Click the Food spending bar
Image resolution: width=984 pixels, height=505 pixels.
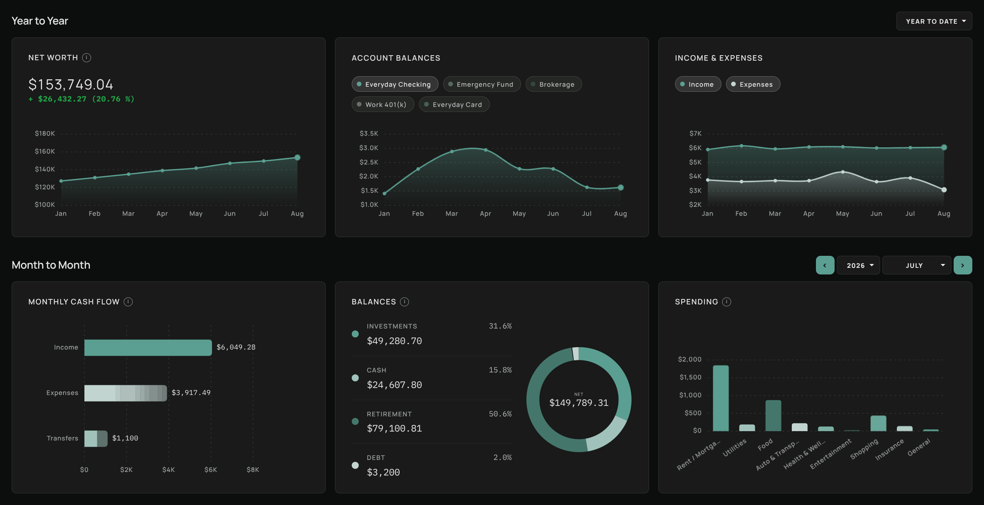click(x=773, y=415)
